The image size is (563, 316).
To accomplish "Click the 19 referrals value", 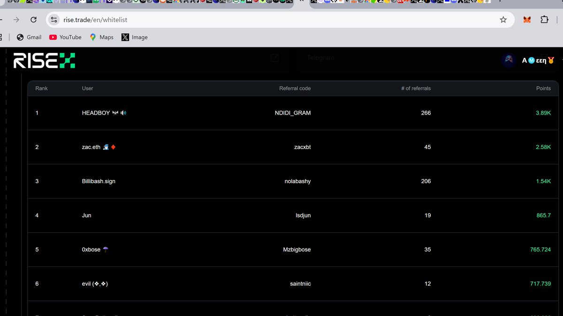I will [x=427, y=215].
